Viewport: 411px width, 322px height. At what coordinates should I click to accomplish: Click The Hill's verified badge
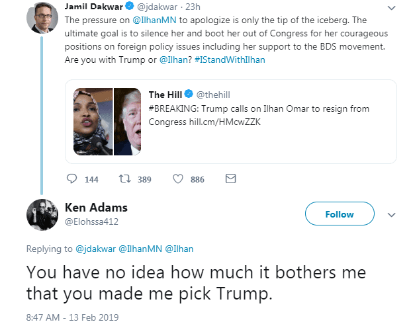189,95
